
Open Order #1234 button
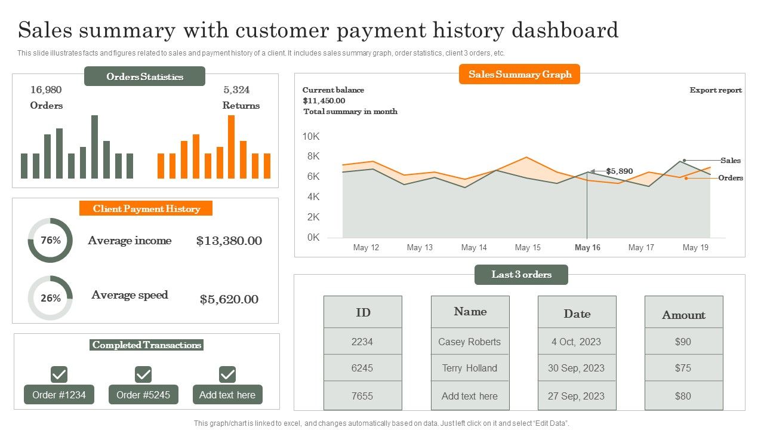pos(59,395)
